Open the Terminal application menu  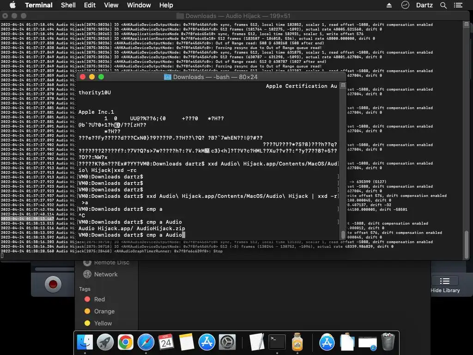pos(39,5)
